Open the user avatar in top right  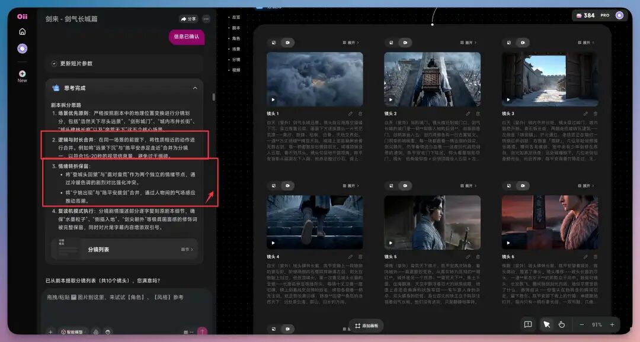pos(620,15)
